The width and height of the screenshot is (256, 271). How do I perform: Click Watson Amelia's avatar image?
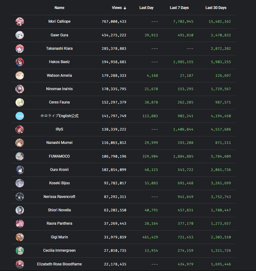click(20, 76)
